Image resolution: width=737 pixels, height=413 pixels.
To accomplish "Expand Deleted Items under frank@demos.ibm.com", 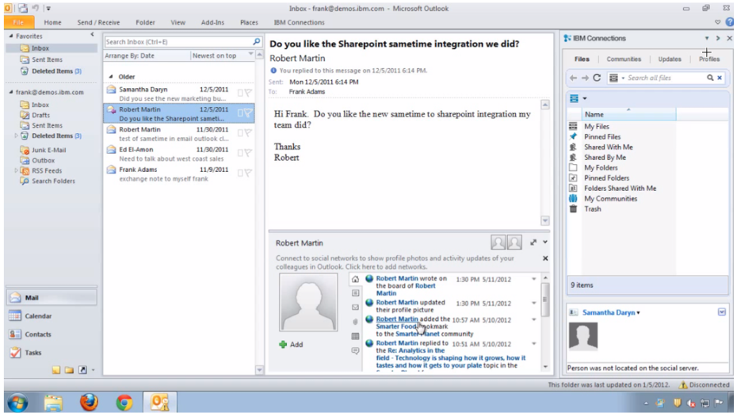I will (x=17, y=136).
